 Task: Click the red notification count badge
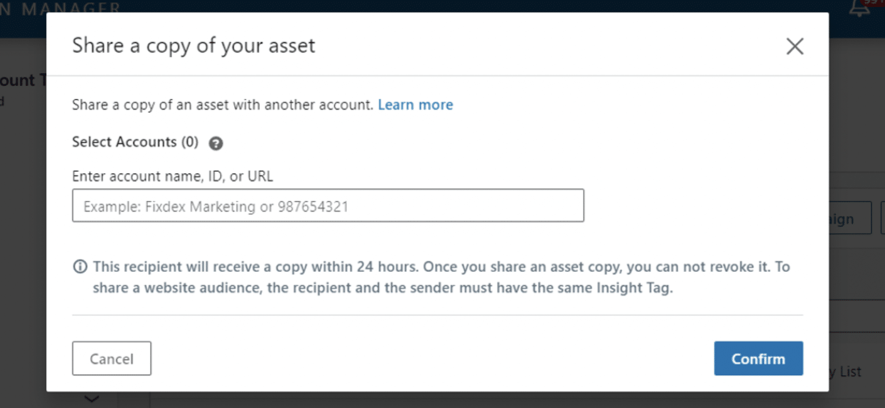pyautogui.click(x=876, y=4)
